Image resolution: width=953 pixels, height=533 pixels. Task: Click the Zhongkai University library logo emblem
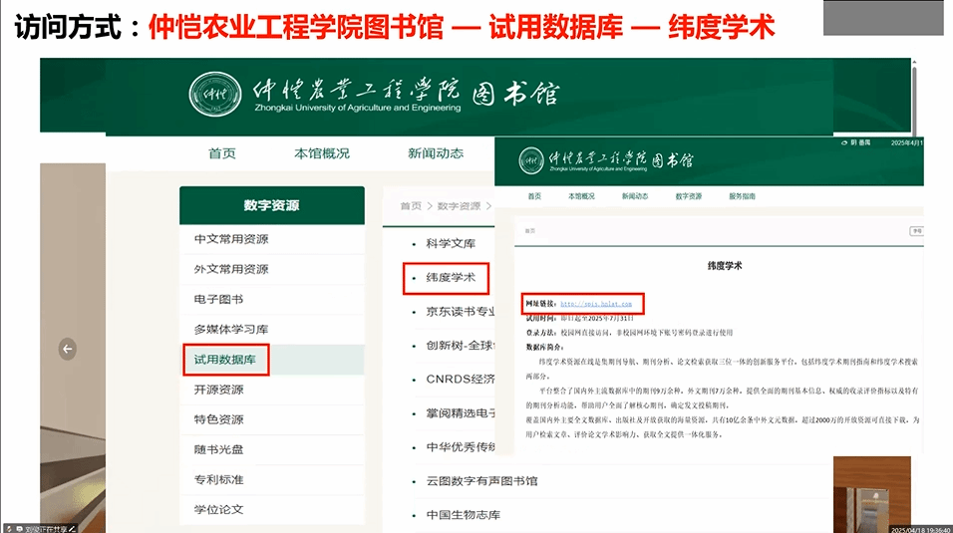coord(214,95)
